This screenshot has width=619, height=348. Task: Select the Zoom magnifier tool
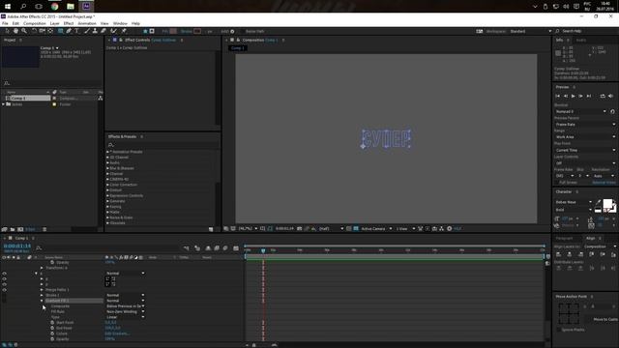(x=24, y=31)
